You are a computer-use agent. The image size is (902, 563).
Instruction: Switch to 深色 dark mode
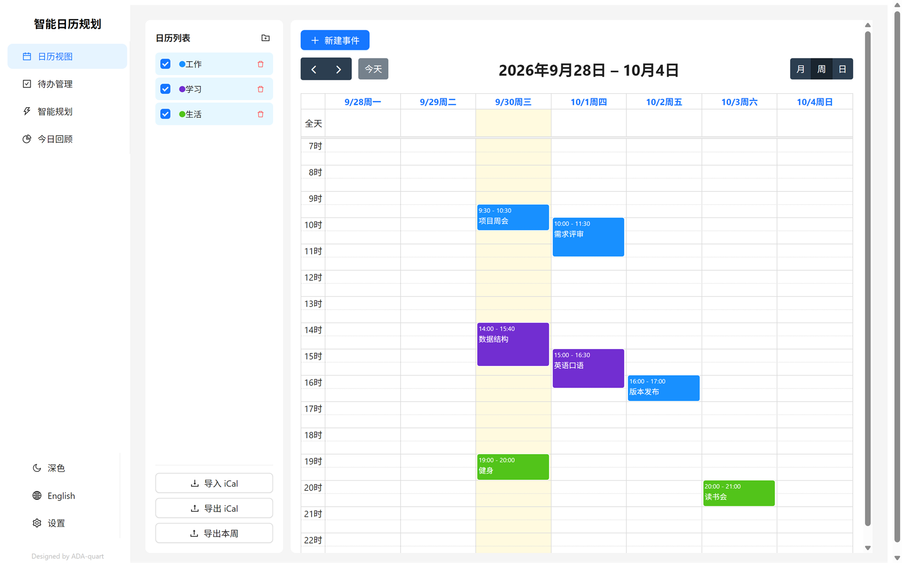click(x=49, y=468)
